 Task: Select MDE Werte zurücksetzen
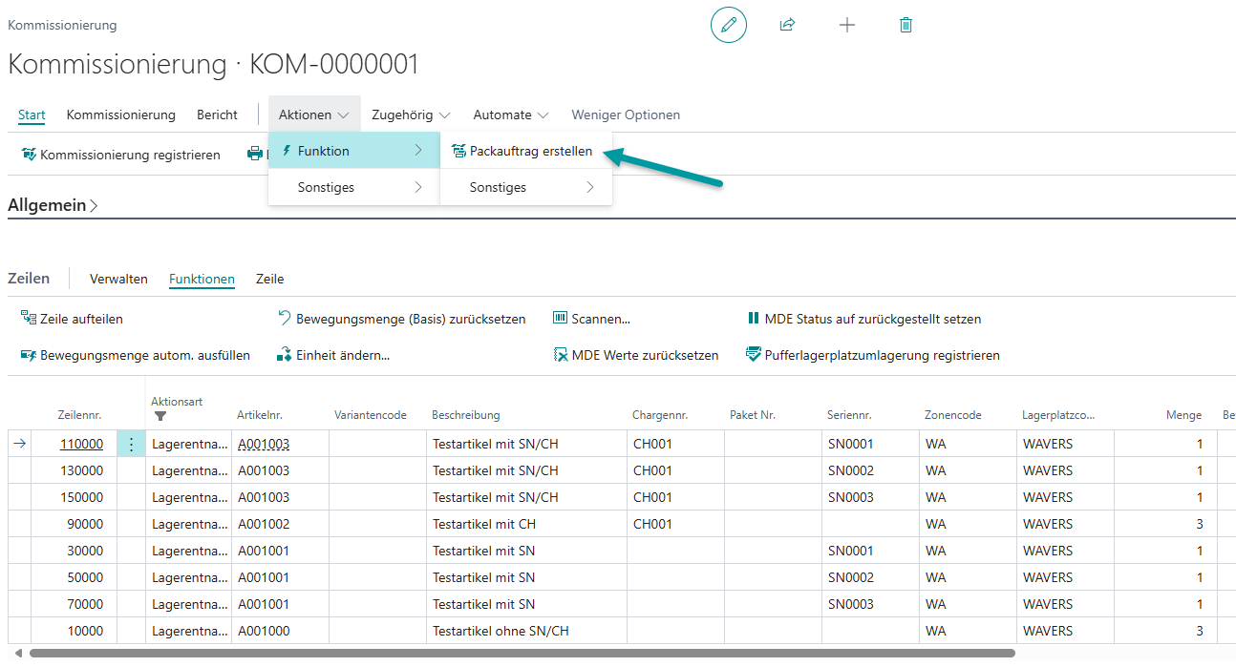(635, 355)
